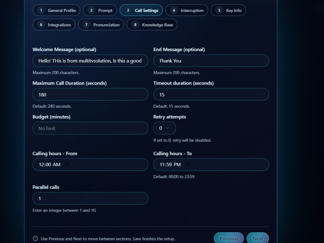This screenshot has height=243, width=324.
Task: Open the General Profile step tab
Action: [56, 10]
